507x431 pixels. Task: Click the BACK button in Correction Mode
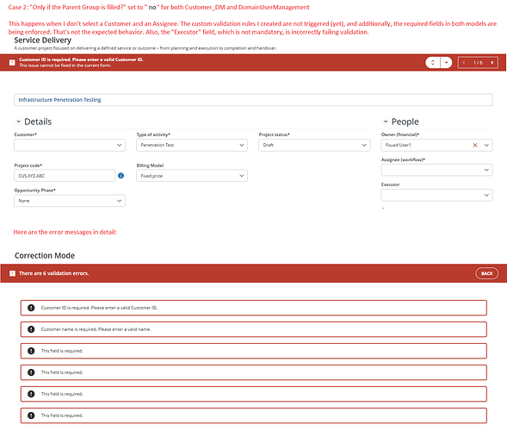(486, 273)
